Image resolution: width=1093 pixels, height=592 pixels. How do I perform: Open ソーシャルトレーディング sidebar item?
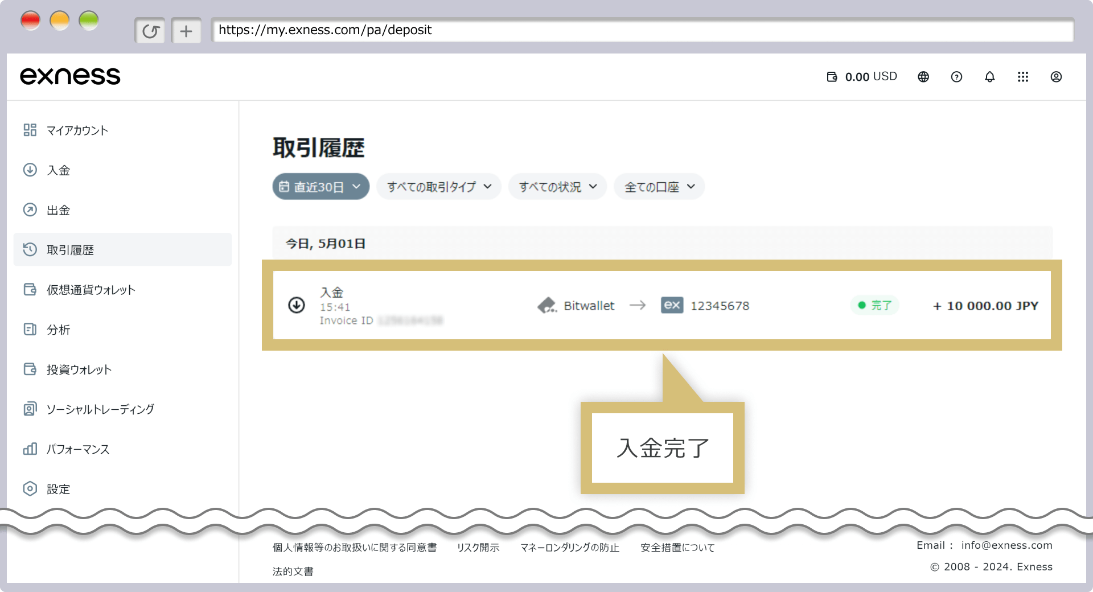pyautogui.click(x=122, y=409)
